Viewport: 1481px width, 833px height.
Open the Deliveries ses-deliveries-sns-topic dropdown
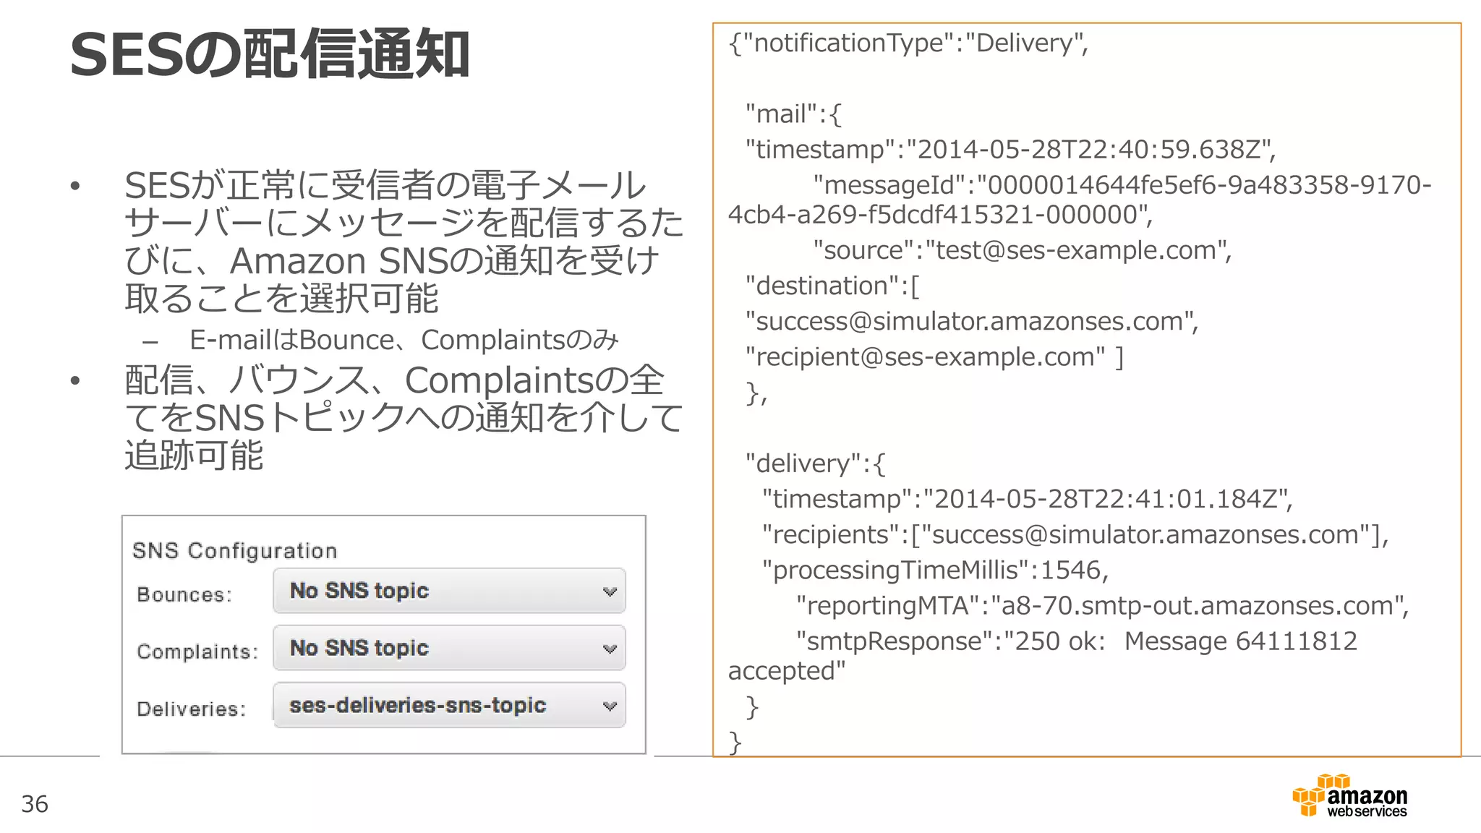[x=449, y=705]
